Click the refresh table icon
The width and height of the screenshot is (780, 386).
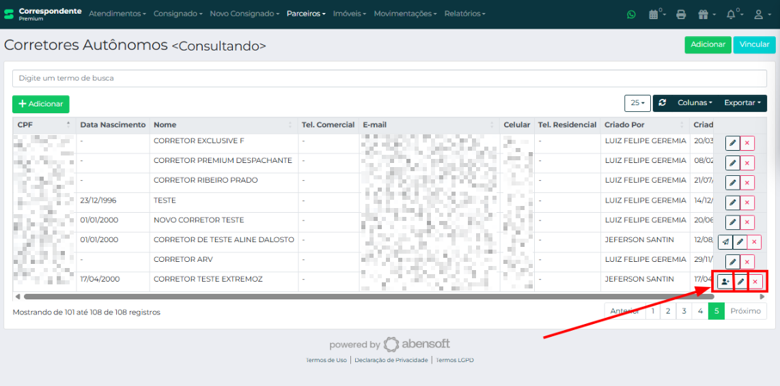662,103
